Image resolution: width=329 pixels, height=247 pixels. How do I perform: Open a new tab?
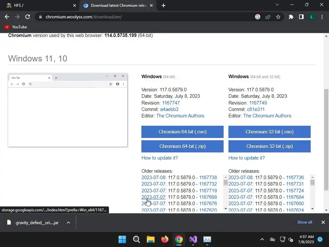(164, 5)
